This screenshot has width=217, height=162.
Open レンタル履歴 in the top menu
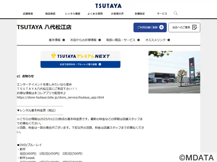[x=73, y=14]
